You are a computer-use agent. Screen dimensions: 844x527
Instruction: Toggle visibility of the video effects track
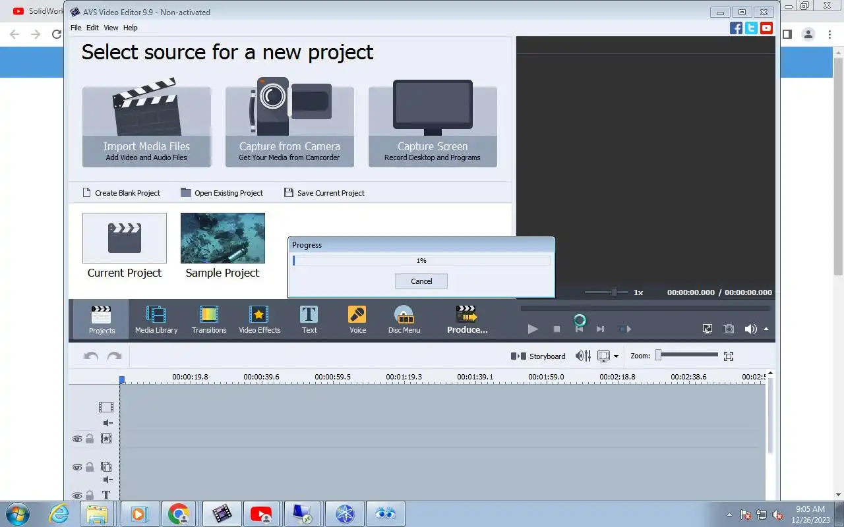[x=77, y=439]
